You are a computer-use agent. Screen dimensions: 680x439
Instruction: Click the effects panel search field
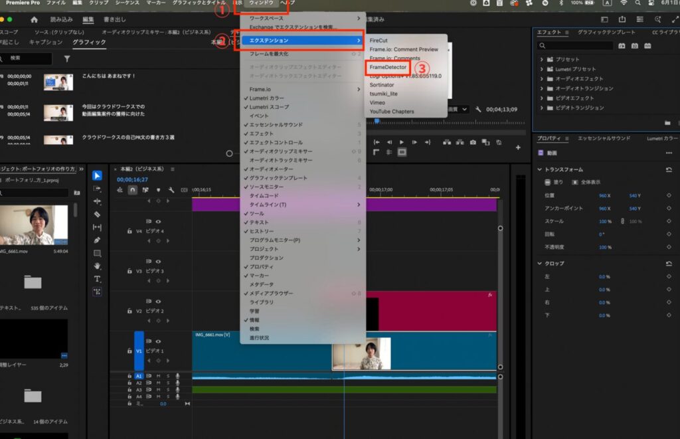(x=575, y=46)
